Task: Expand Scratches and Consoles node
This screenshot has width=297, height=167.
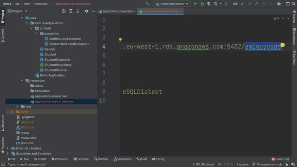Action: point(7,154)
